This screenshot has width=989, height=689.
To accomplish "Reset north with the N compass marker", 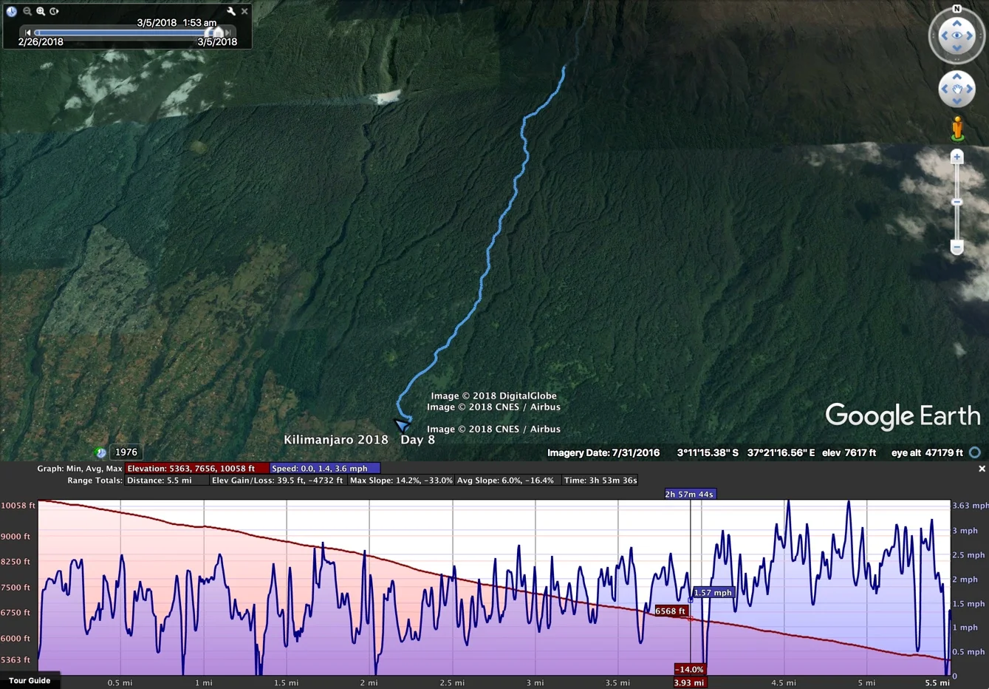I will point(957,9).
